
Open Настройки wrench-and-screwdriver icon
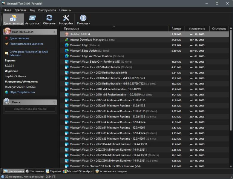click(66, 20)
